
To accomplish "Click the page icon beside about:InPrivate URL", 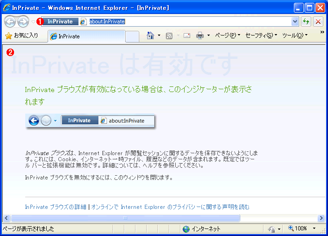I will point(83,22).
